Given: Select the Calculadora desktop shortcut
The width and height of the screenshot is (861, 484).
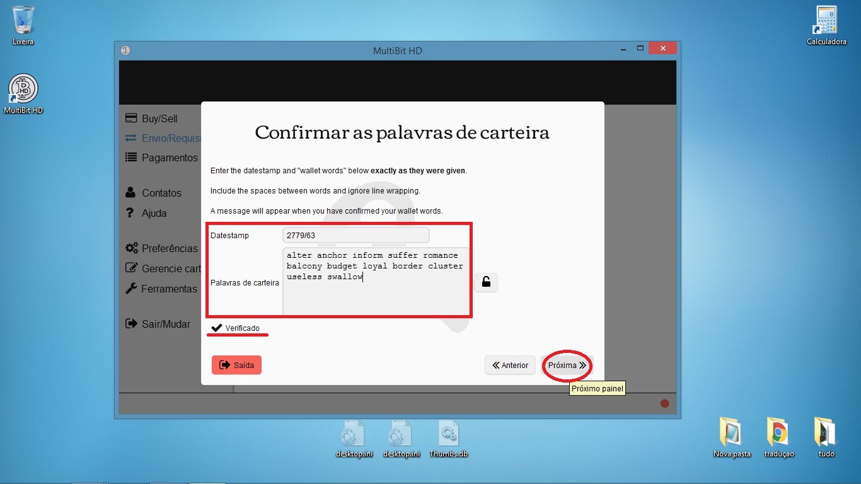Looking at the screenshot, I should 826,25.
